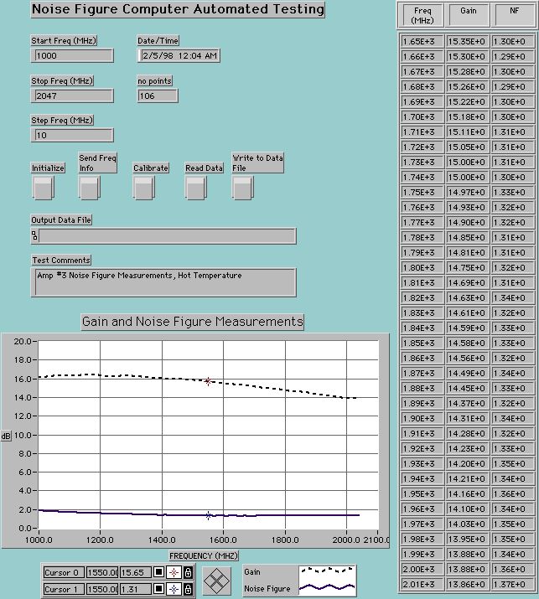
Task: Open Cursor 0 red crosshair style icon
Action: coord(174,572)
